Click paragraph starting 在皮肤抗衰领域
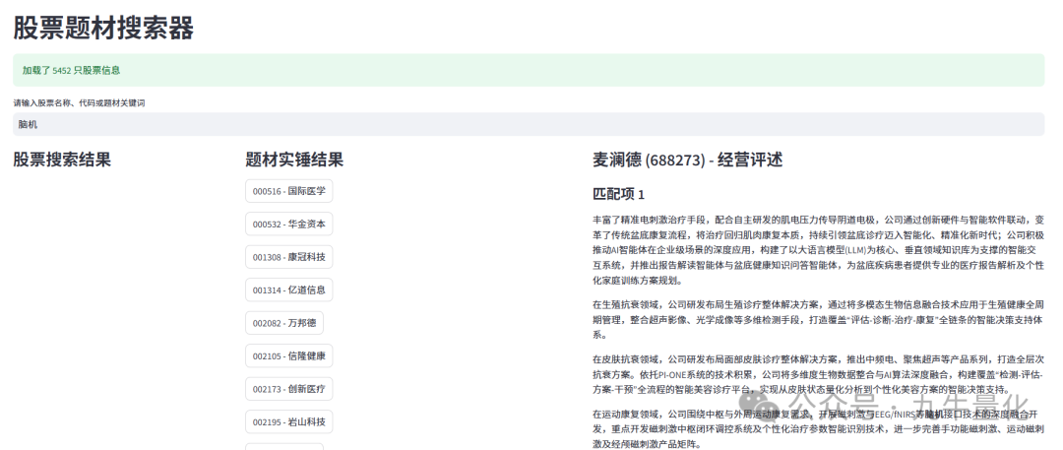Image resolution: width=1063 pixels, height=450 pixels. click(818, 374)
